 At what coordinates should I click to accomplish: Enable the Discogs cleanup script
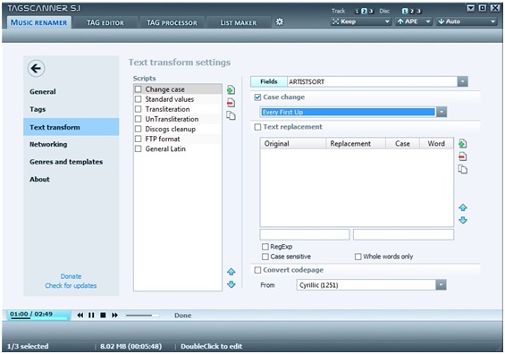(x=139, y=129)
